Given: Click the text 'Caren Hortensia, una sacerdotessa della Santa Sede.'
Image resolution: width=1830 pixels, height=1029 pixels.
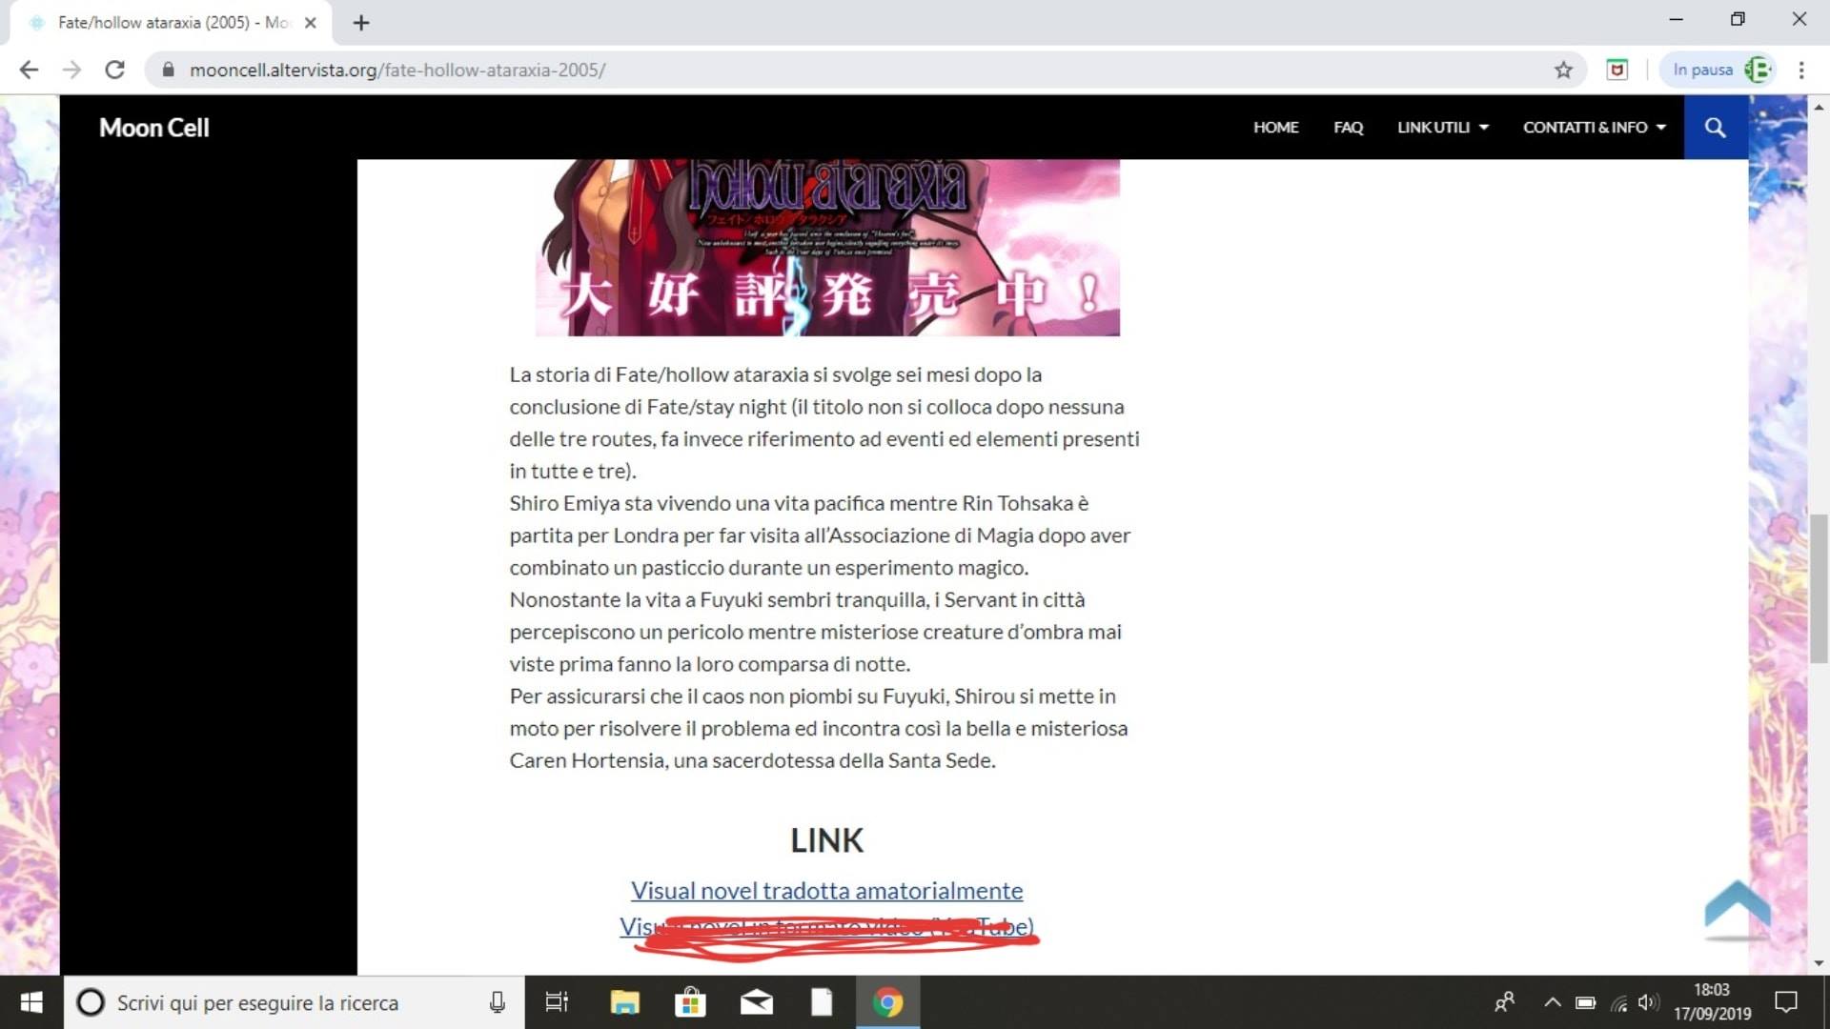Looking at the screenshot, I should click(x=752, y=760).
